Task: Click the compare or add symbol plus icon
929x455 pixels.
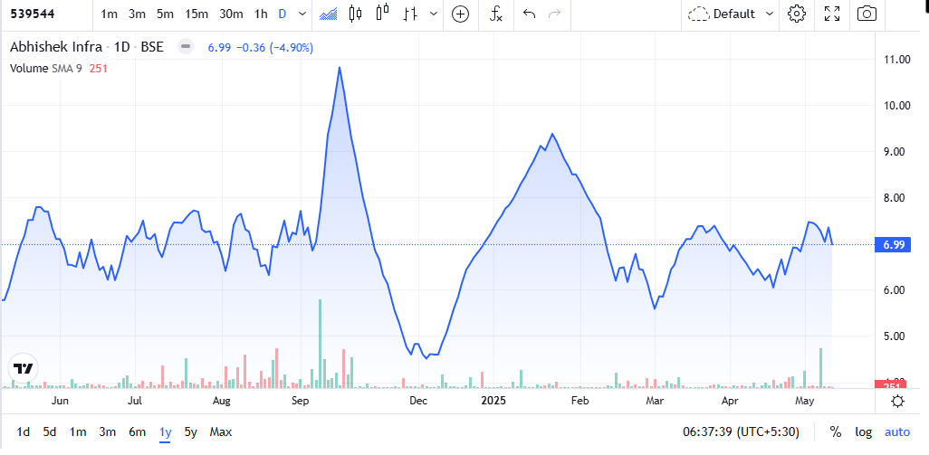Action: pyautogui.click(x=460, y=14)
